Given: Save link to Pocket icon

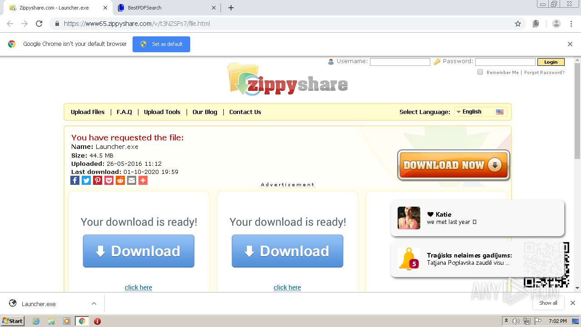Looking at the screenshot, I should pos(109,180).
